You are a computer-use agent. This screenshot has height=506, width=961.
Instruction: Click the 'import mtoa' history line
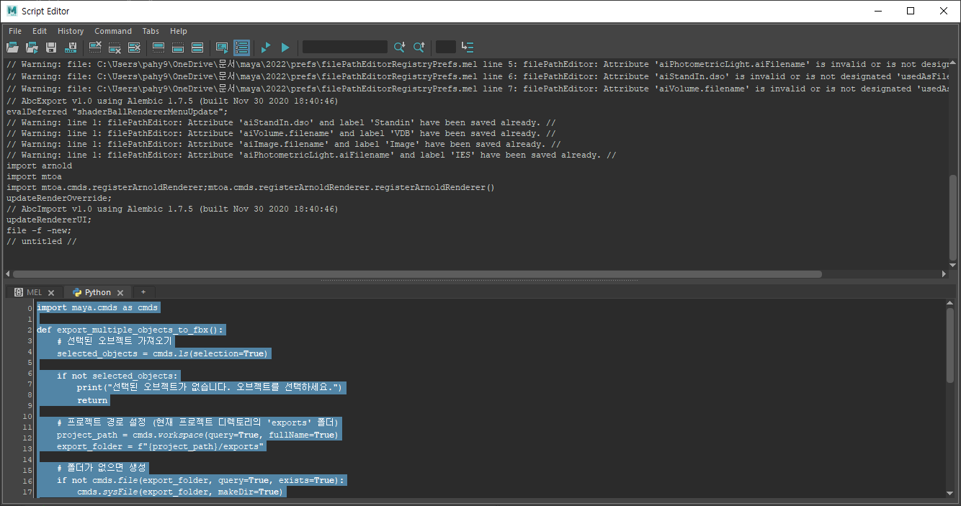point(34,176)
